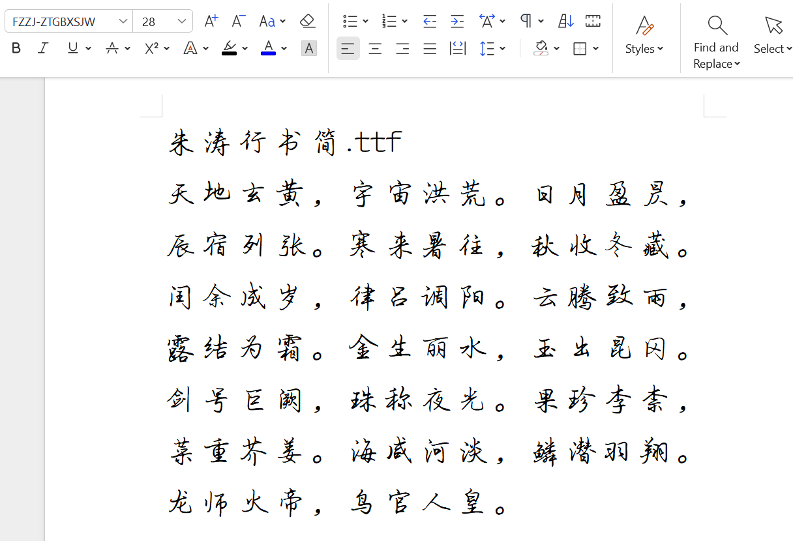Decrease indent of the paragraph
793x541 pixels.
pos(429,20)
